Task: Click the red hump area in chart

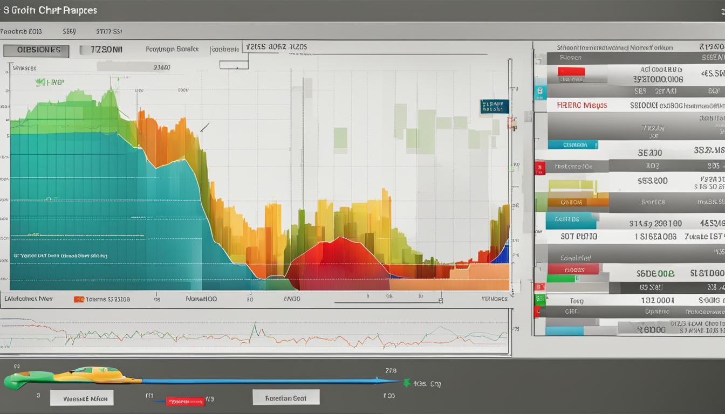Action: (337, 259)
